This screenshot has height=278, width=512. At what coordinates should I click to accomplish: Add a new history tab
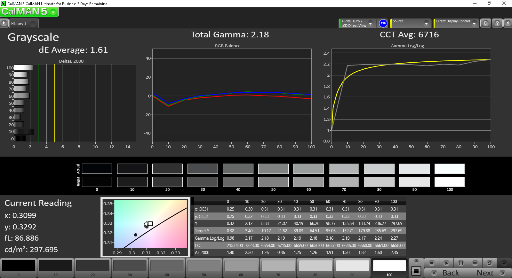(33, 24)
